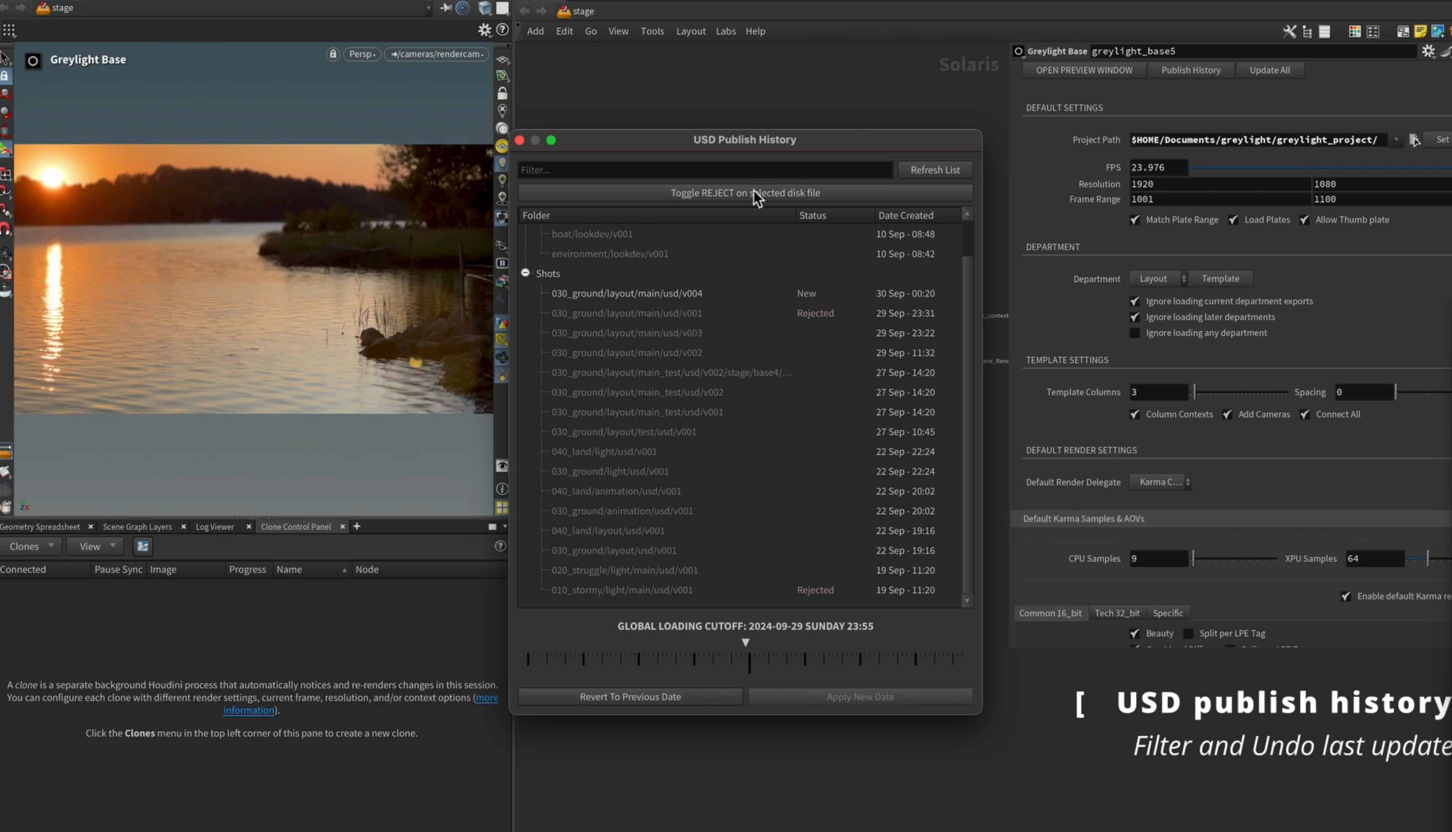Screen dimensions: 1452x832
Task: Click the help question mark icon above viewport
Action: coord(502,30)
